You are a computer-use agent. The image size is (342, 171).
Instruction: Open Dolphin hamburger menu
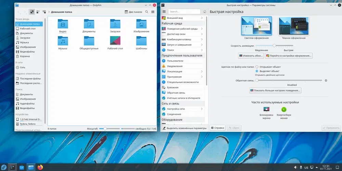153,12
